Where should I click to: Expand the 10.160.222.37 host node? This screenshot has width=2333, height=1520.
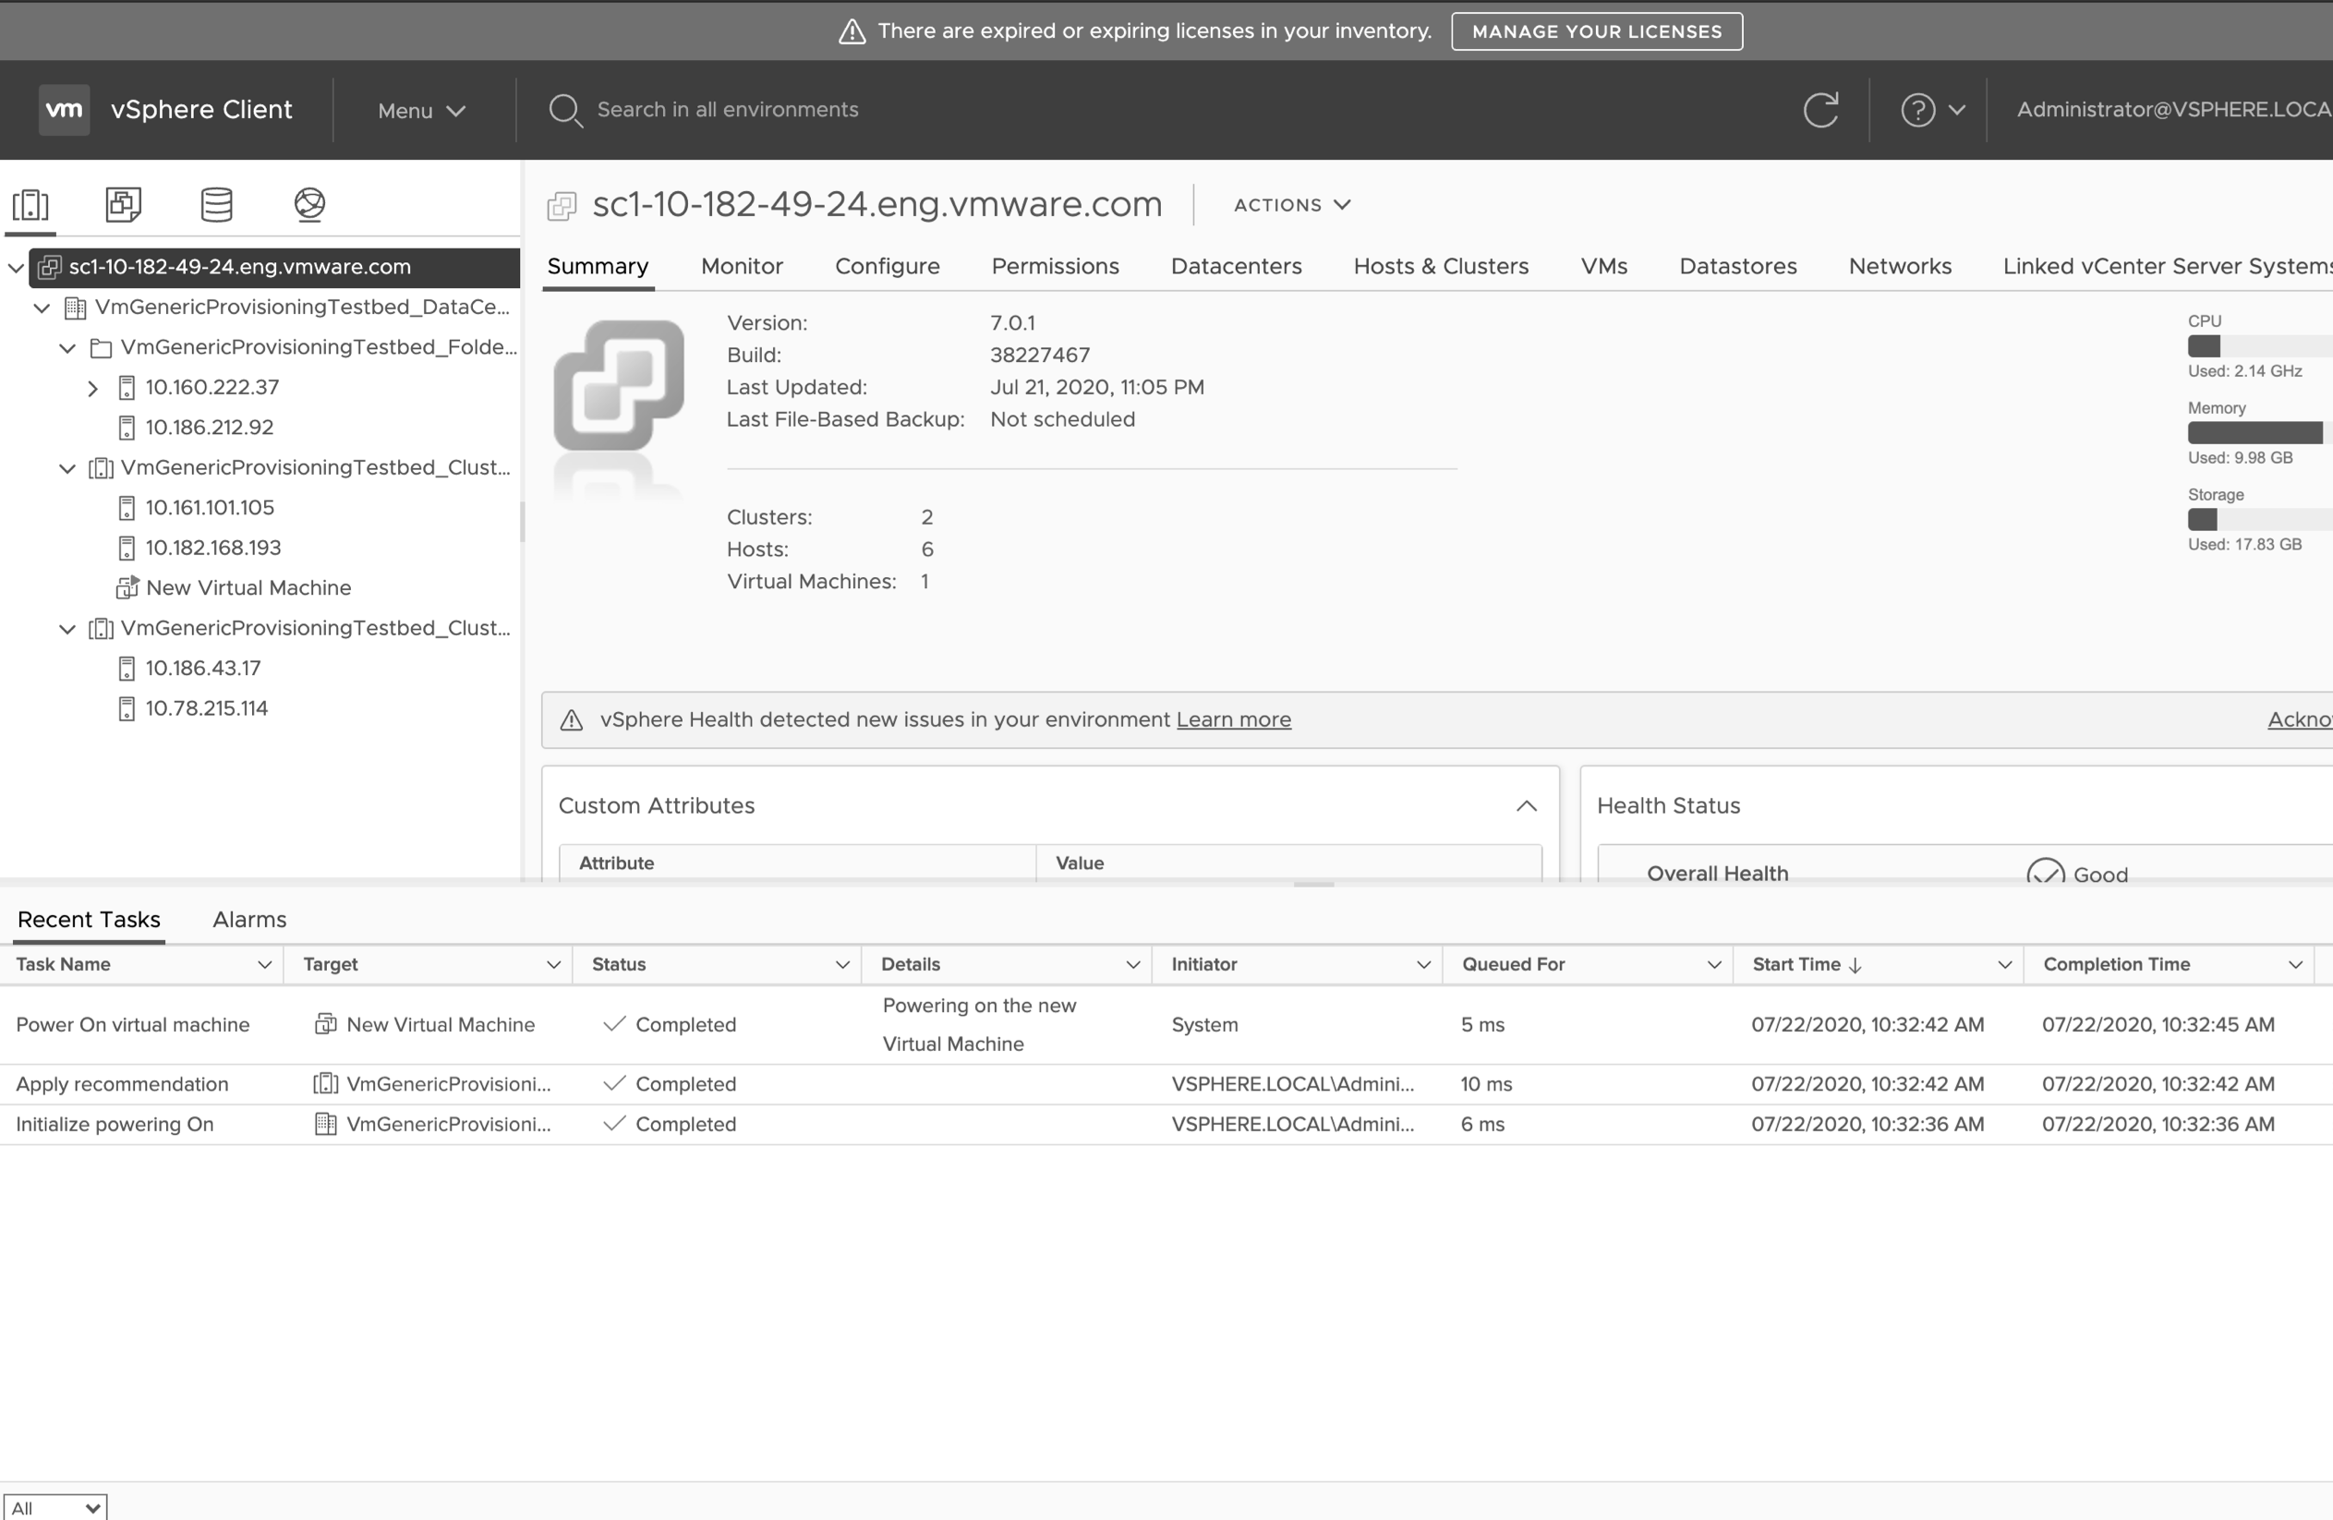click(93, 388)
